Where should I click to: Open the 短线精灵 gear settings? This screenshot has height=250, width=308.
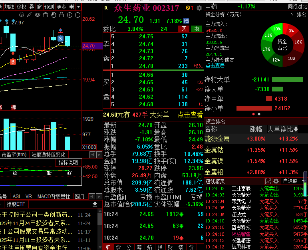click(276, 181)
